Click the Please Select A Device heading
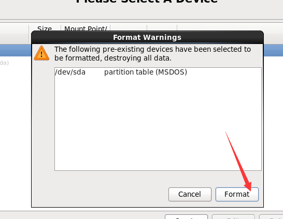 (147, 2)
